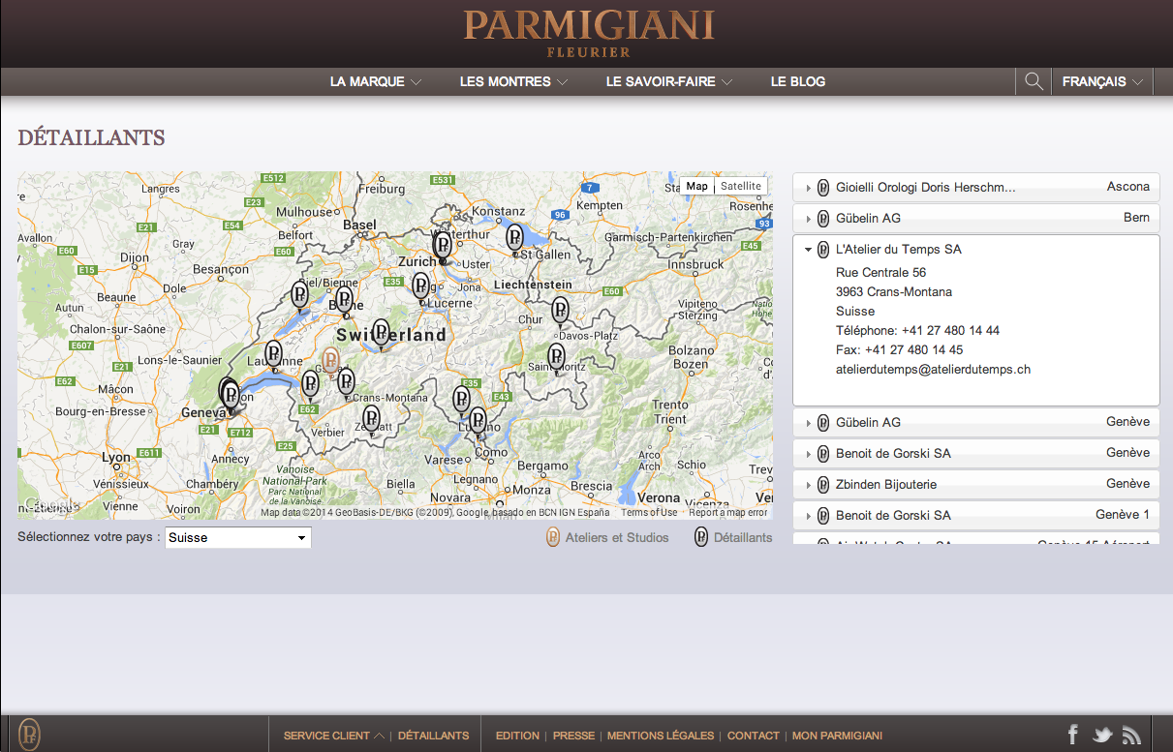This screenshot has height=752, width=1173.
Task: Open the CONTACT footer link
Action: point(753,736)
